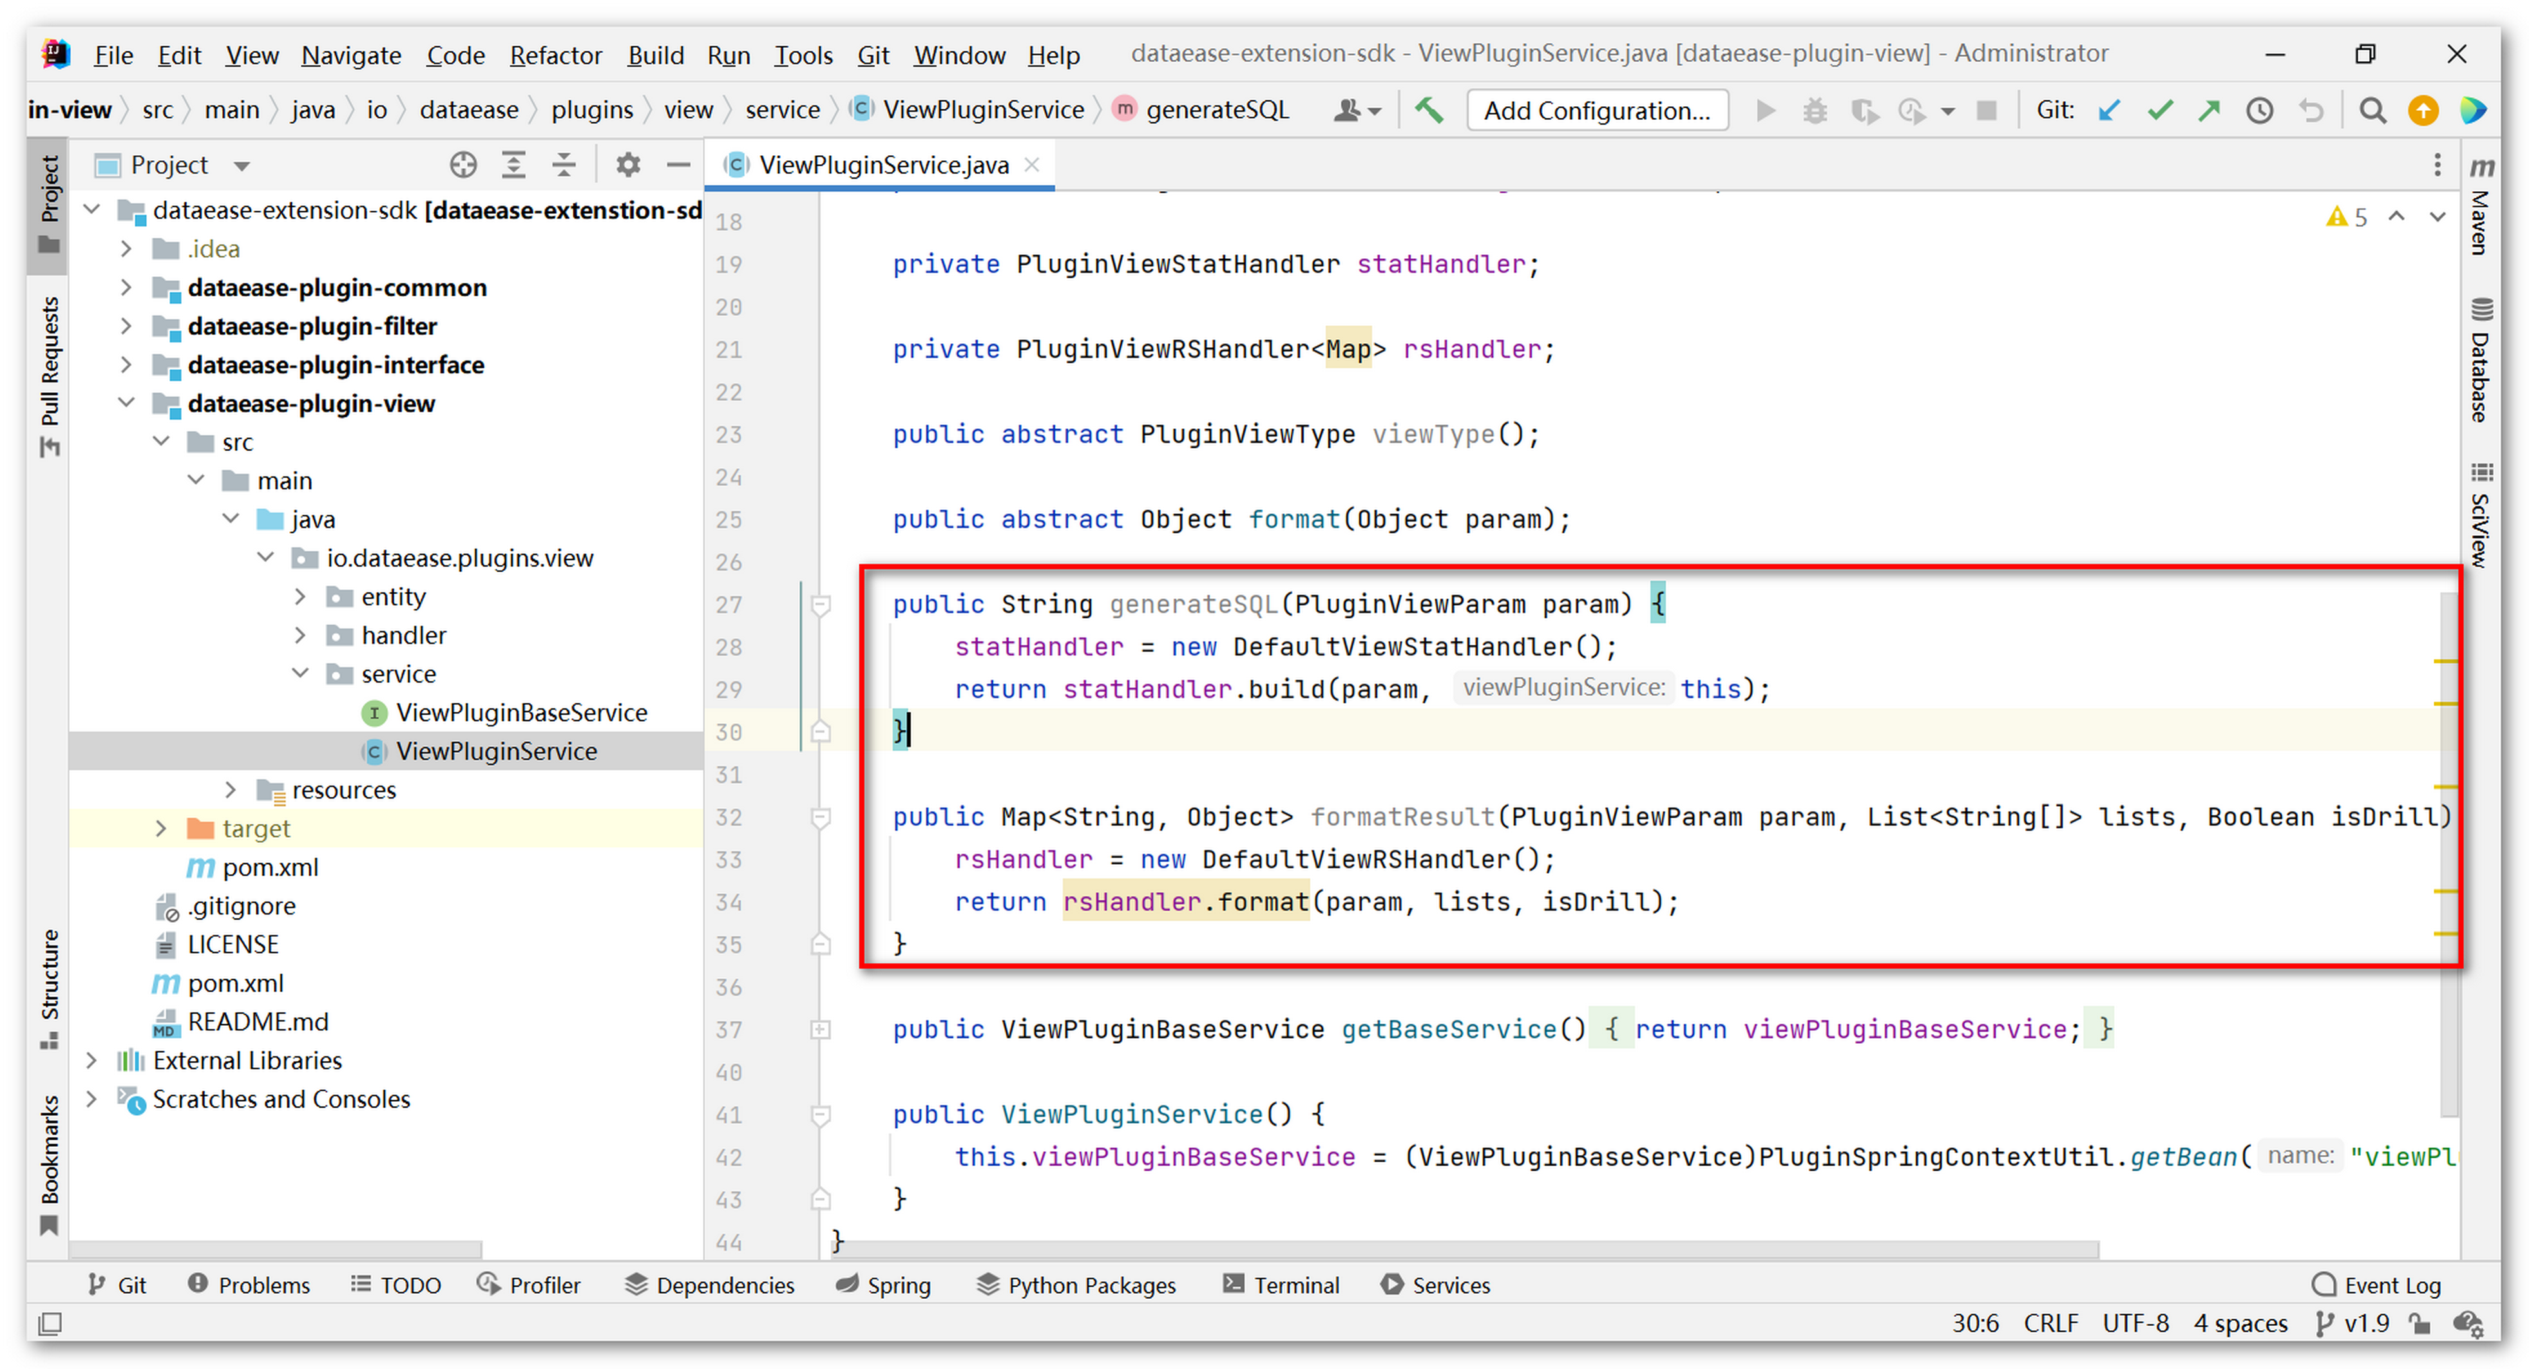Click the Add Configuration button

[x=1596, y=110]
